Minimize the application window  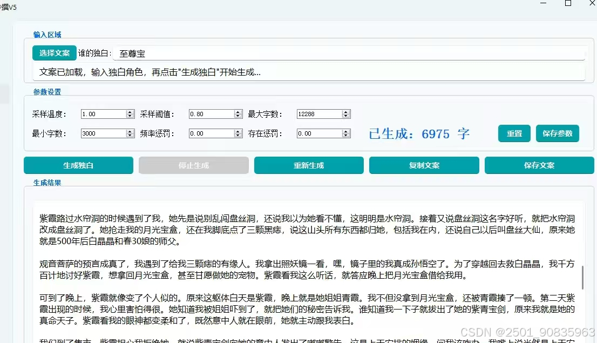(x=544, y=3)
